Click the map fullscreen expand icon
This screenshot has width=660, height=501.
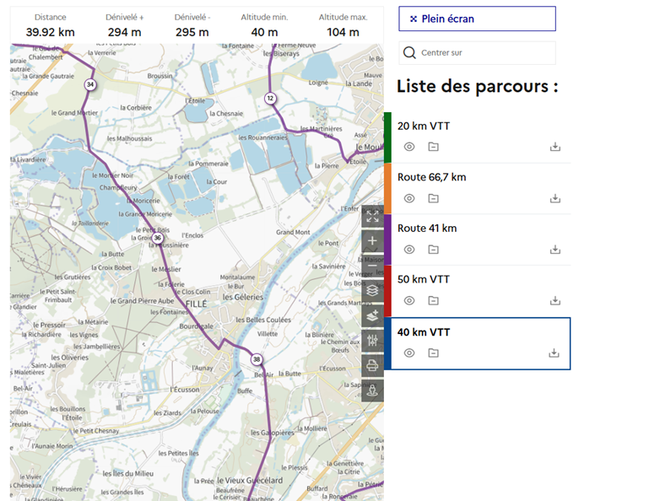[372, 216]
